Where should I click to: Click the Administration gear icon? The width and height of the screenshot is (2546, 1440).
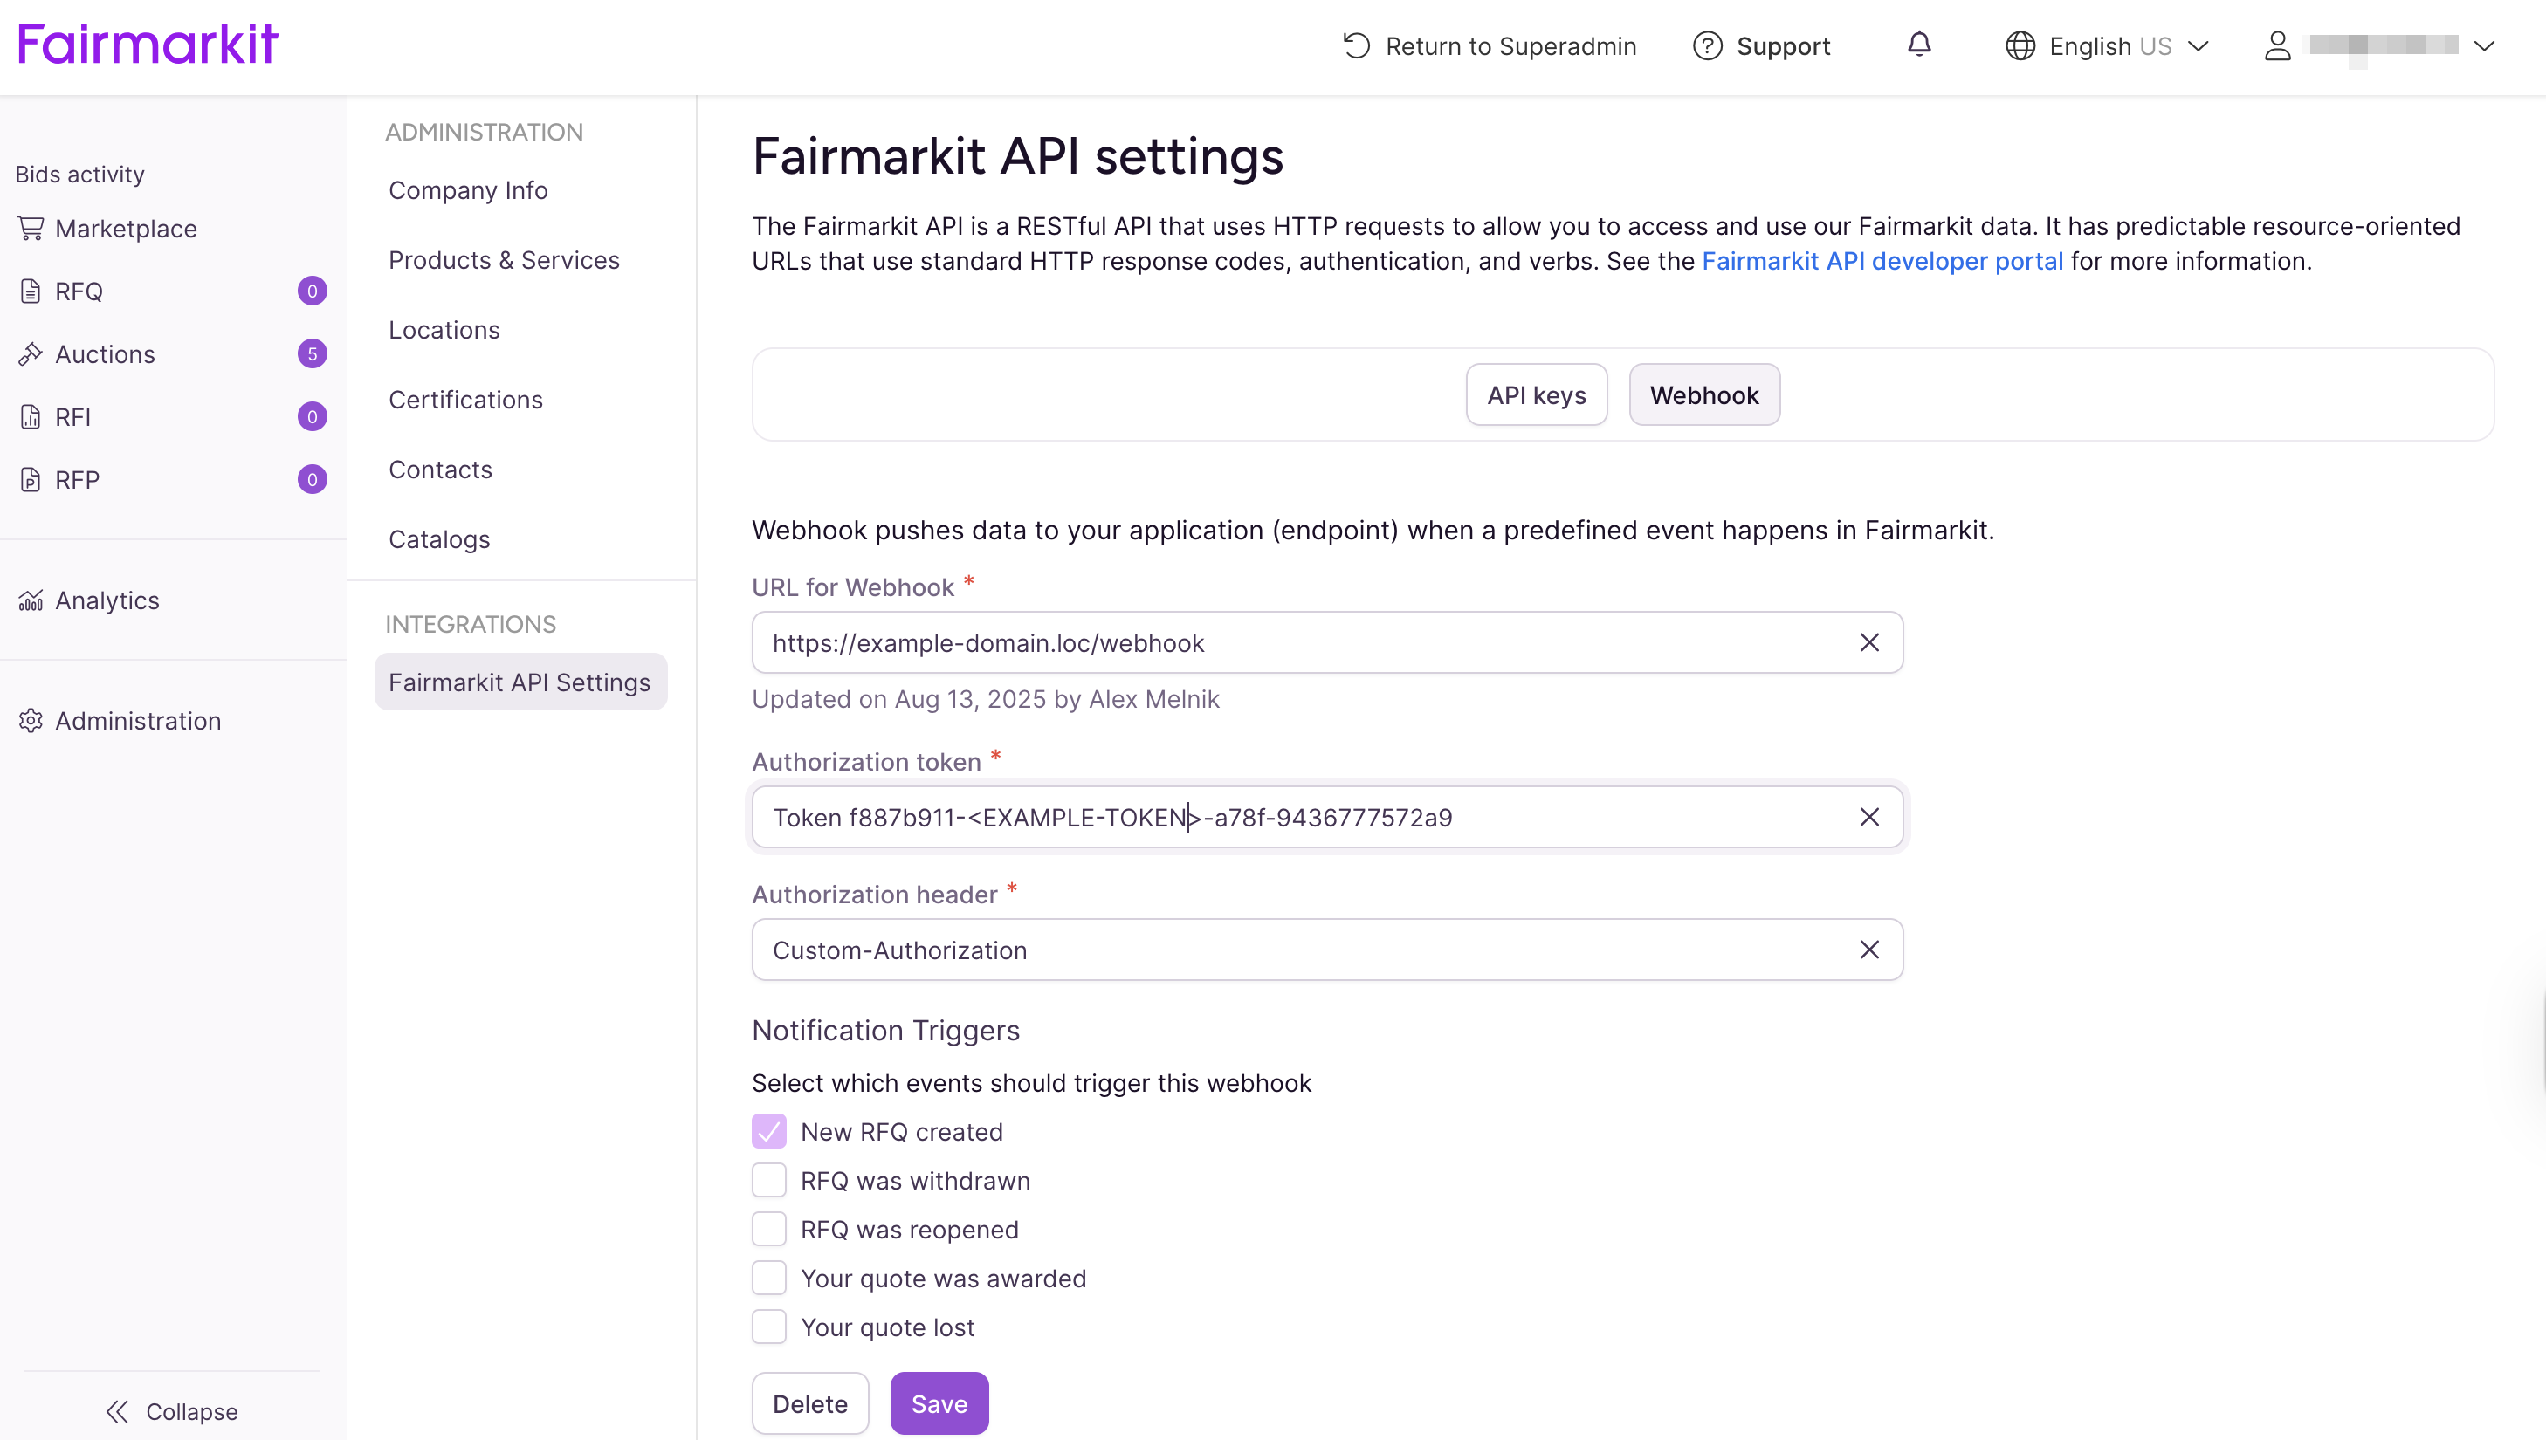(x=31, y=721)
